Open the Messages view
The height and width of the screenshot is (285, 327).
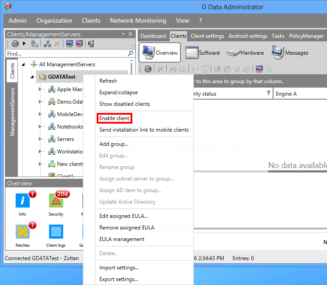click(x=290, y=52)
